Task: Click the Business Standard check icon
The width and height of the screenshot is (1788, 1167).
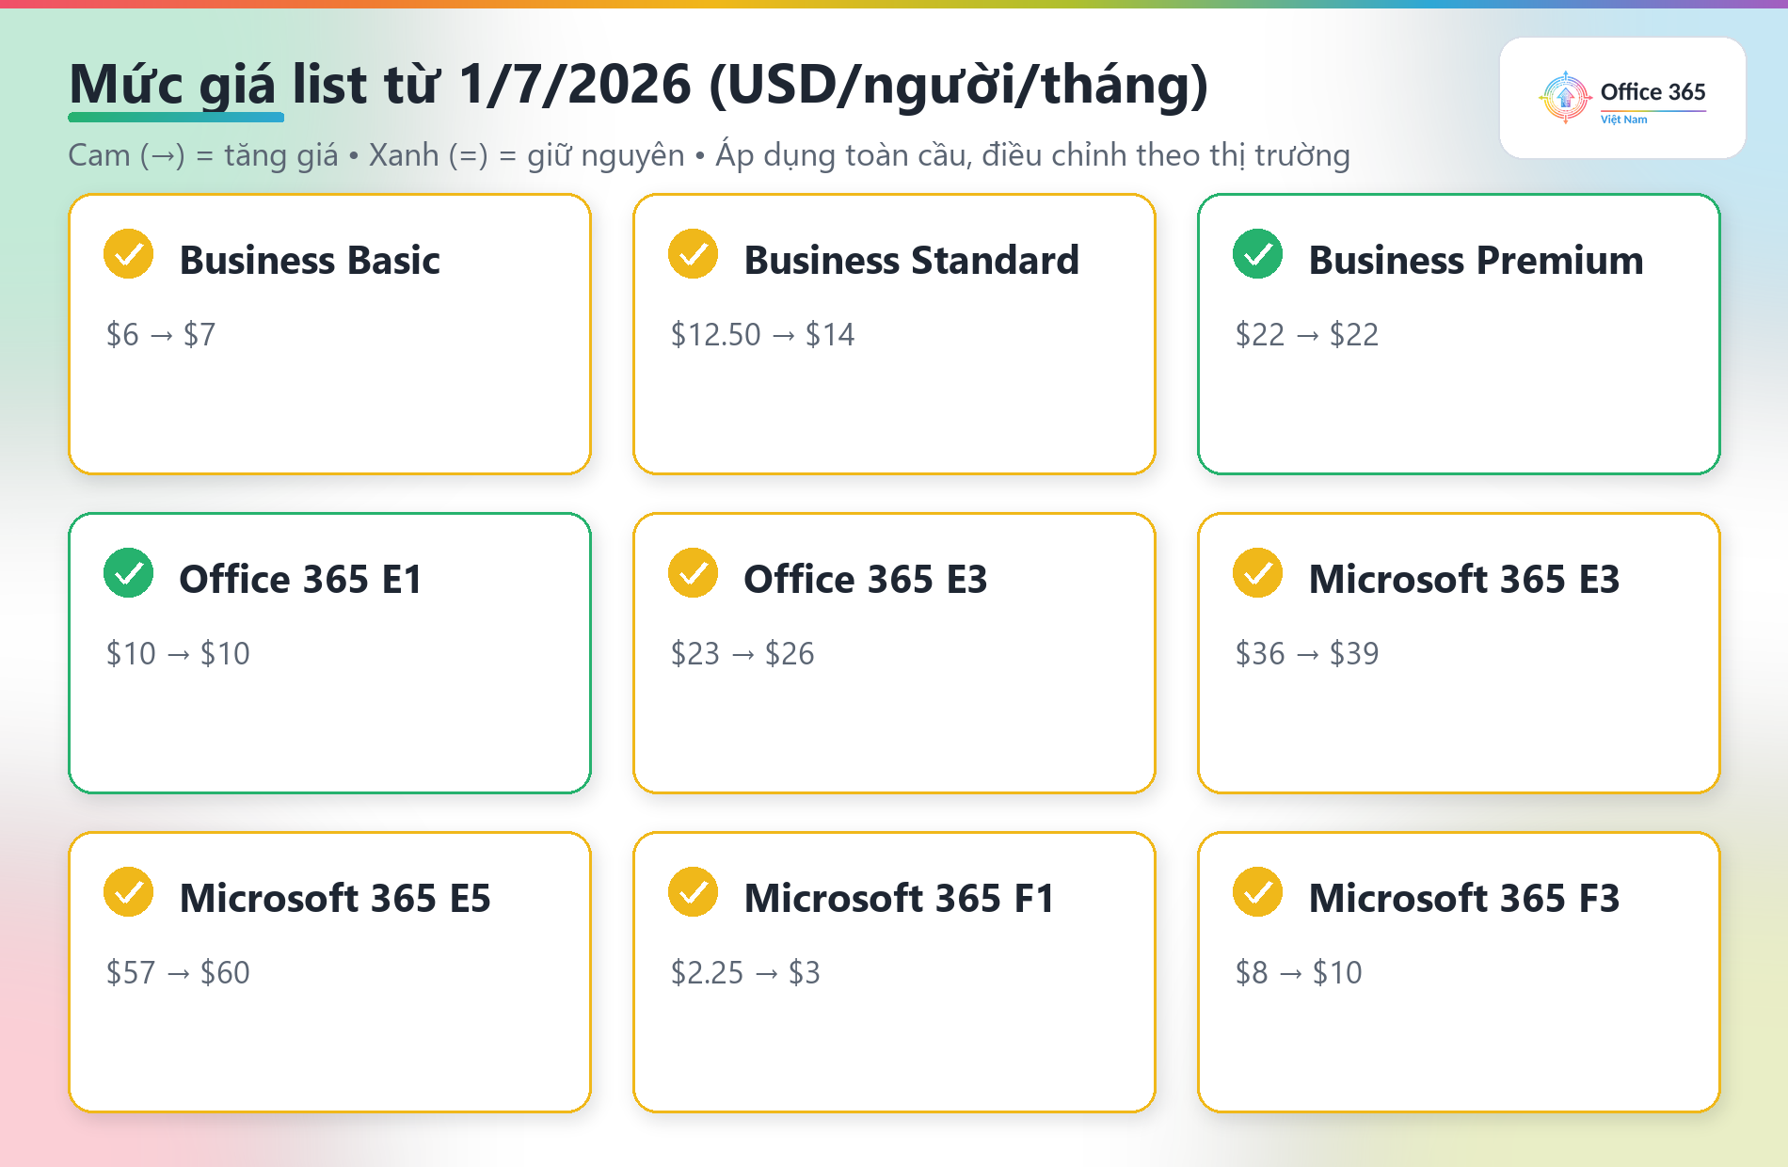Action: pos(694,254)
